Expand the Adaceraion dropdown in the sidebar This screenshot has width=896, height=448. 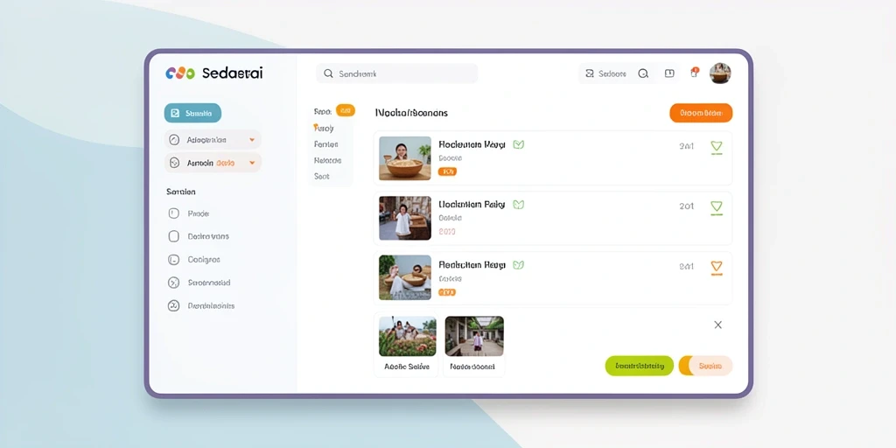[x=213, y=140]
